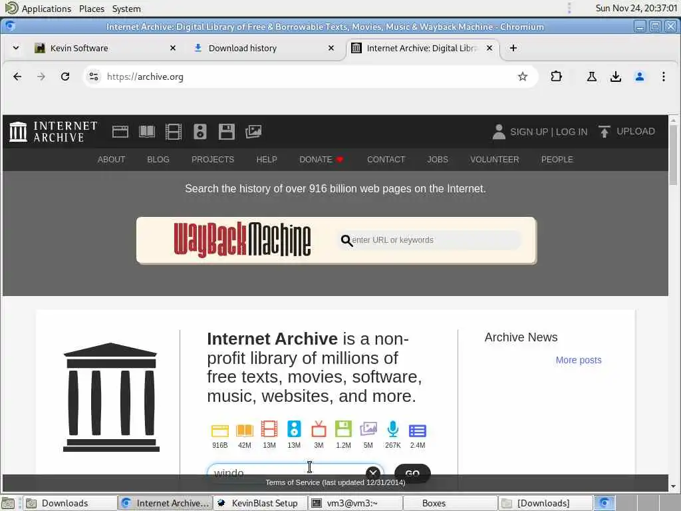
Task: Open the 13M audio collection speaker icon
Action: 294,429
